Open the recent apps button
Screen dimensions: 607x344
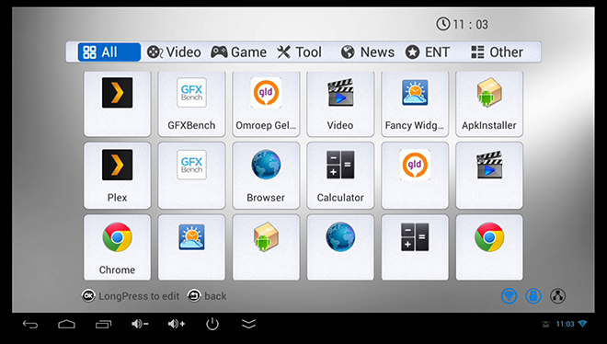click(103, 324)
